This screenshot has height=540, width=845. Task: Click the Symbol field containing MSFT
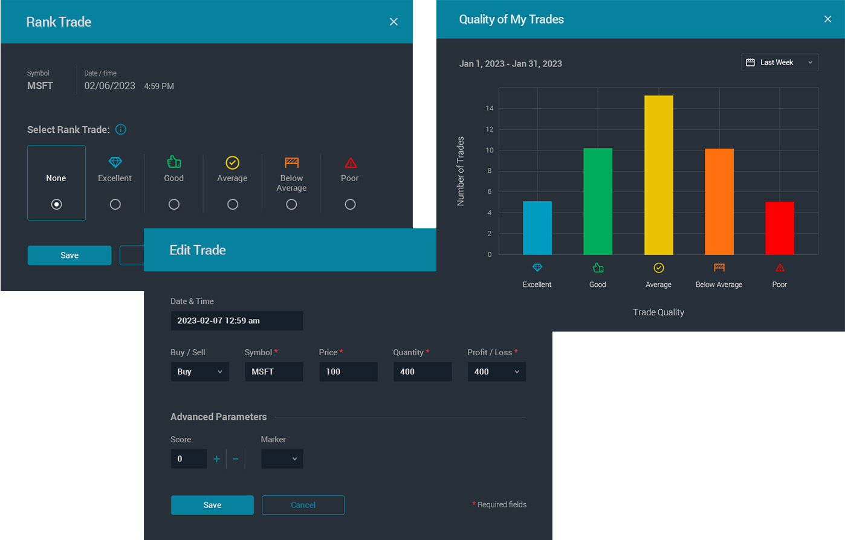tap(274, 371)
